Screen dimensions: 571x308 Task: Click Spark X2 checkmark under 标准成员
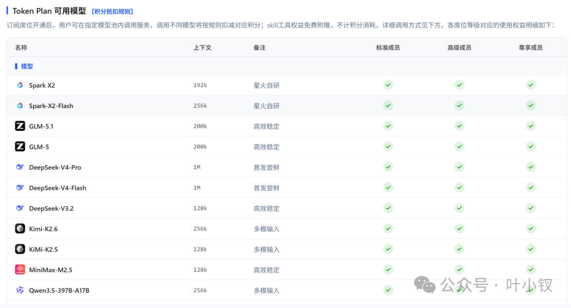(388, 85)
